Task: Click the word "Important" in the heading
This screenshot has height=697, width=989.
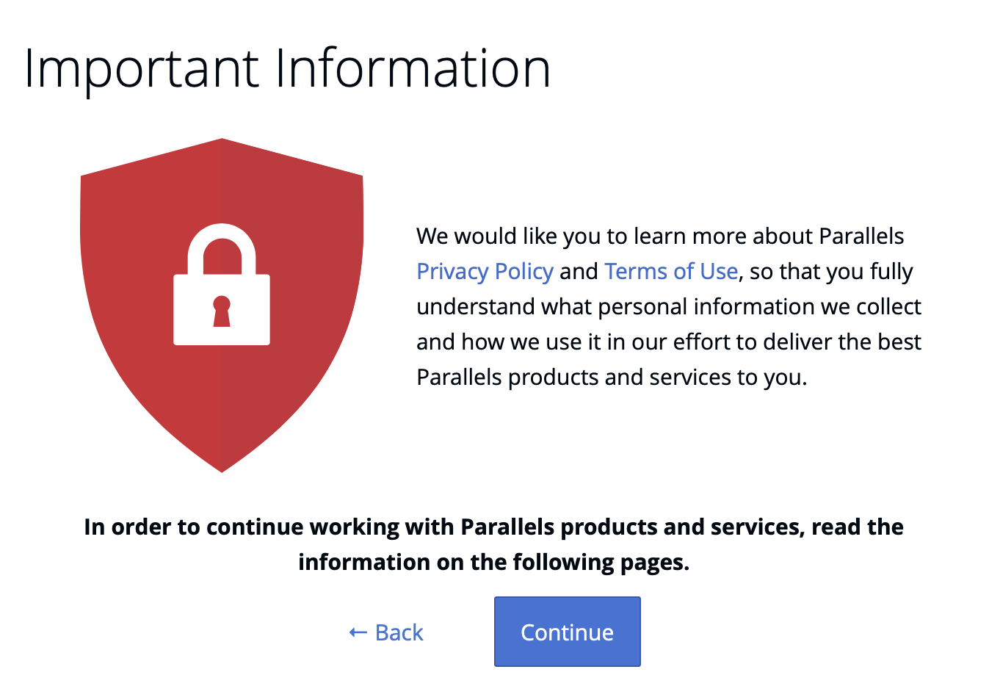Action: click(142, 69)
